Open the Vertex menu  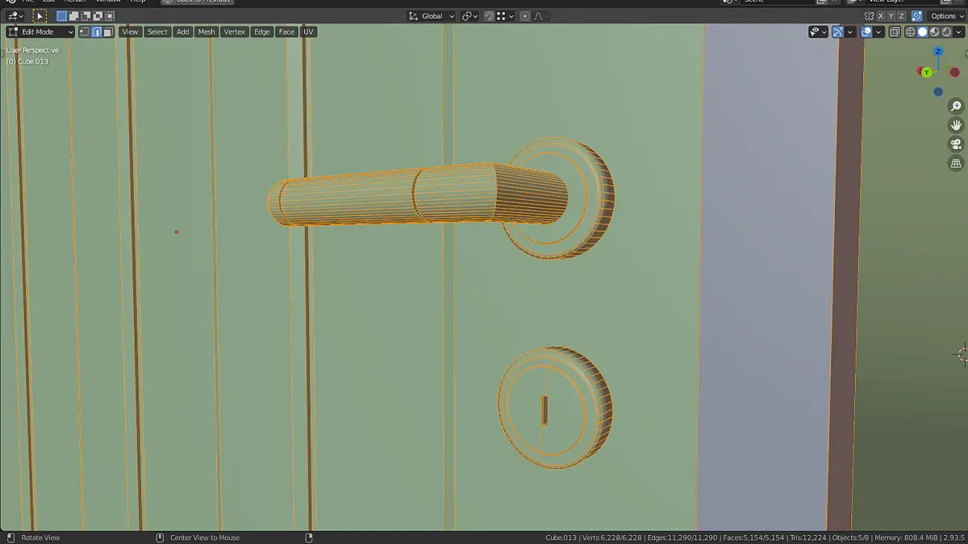(x=235, y=32)
